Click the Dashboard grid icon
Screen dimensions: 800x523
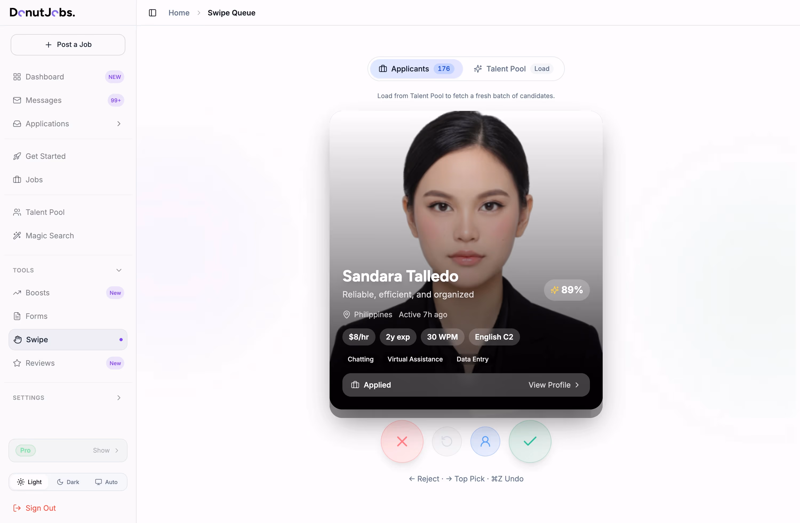pyautogui.click(x=17, y=77)
